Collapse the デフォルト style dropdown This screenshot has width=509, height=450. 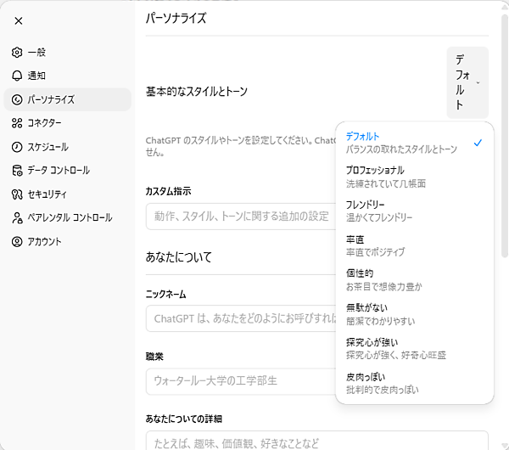pyautogui.click(x=467, y=82)
